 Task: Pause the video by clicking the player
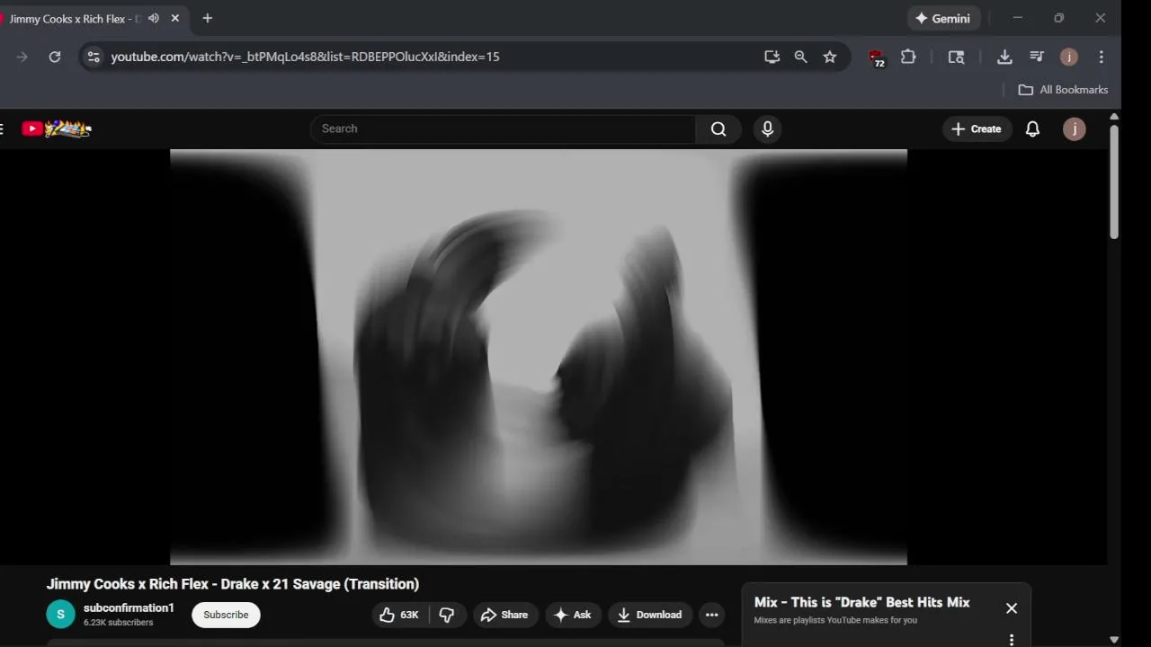point(539,357)
